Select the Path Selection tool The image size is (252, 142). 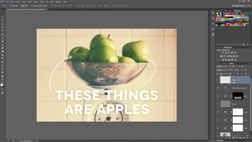(2, 69)
